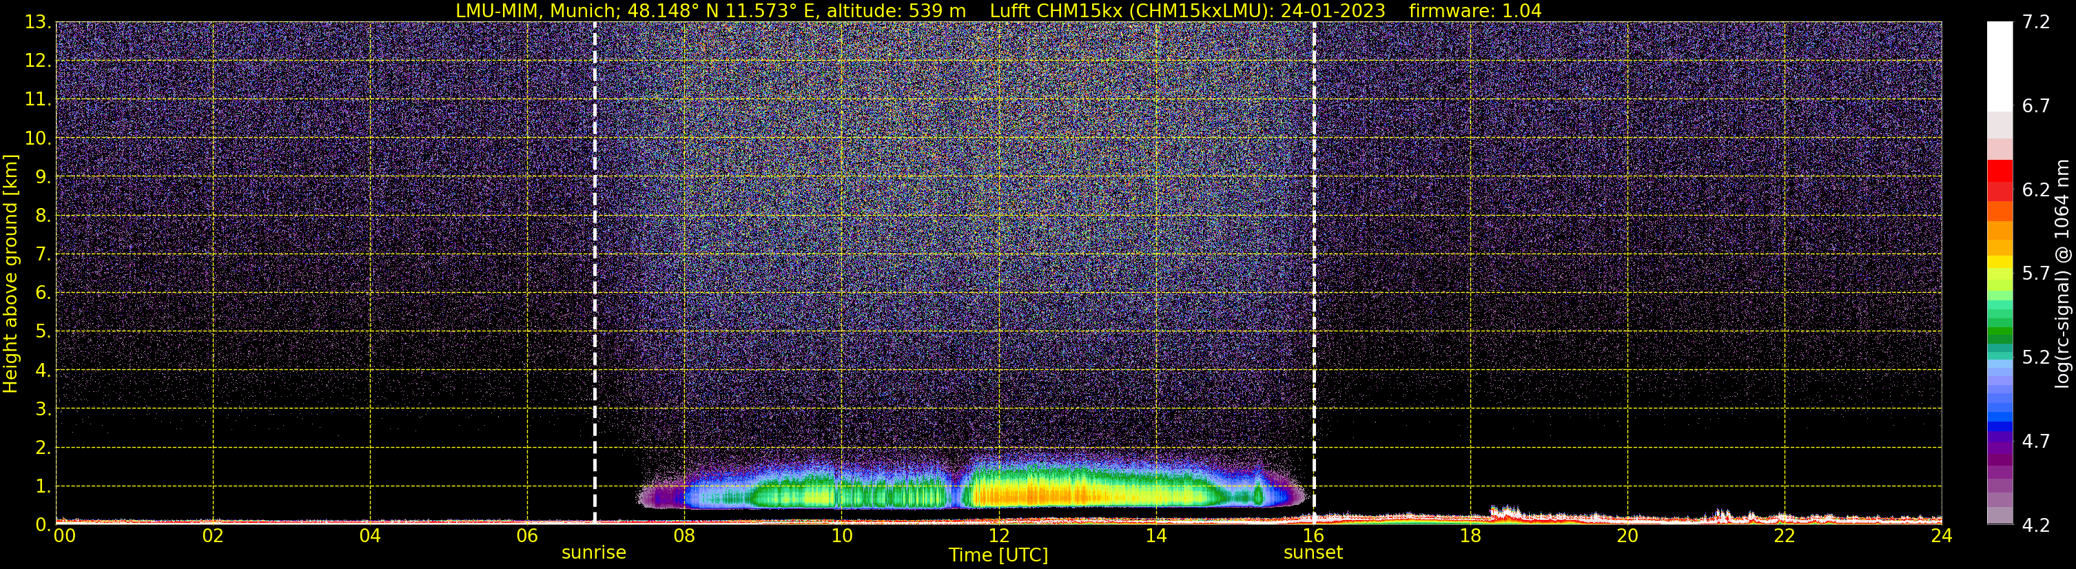Click the 'log(rc-signal) @ 1064 nm' colorbar label
The width and height of the screenshot is (2076, 569).
click(2062, 273)
